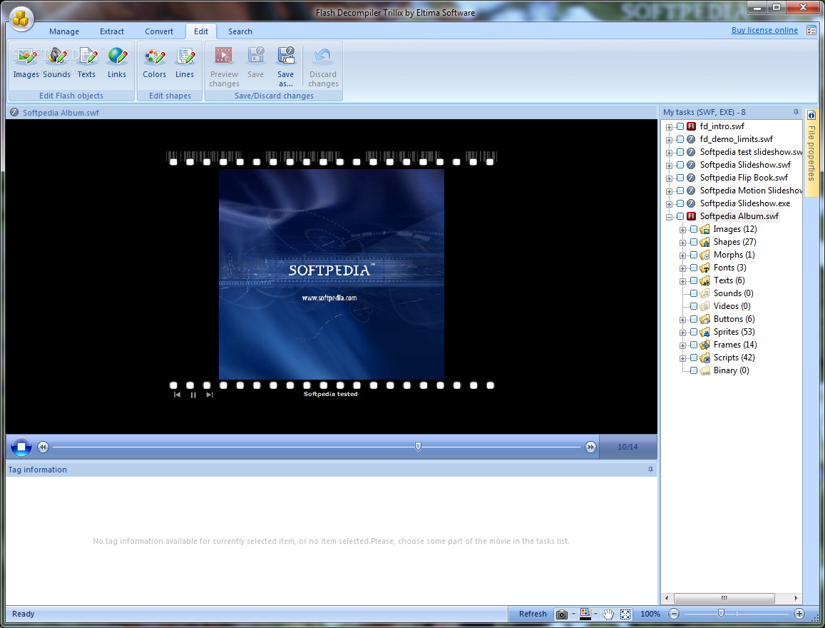Screen dimensions: 825x628
Task: Expand the Frames (14) node
Action: (x=682, y=345)
